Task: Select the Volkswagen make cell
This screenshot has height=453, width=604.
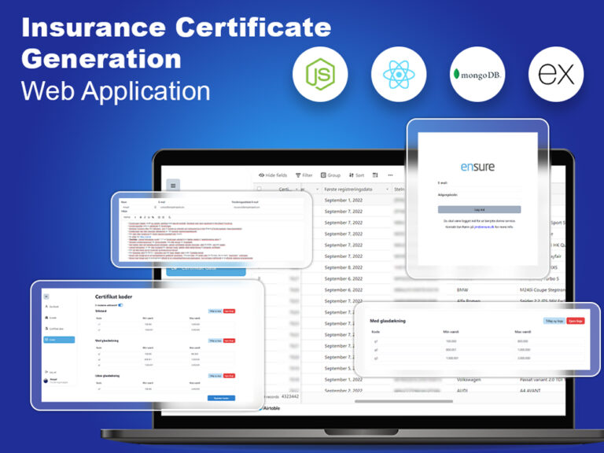Action: pyautogui.click(x=469, y=379)
